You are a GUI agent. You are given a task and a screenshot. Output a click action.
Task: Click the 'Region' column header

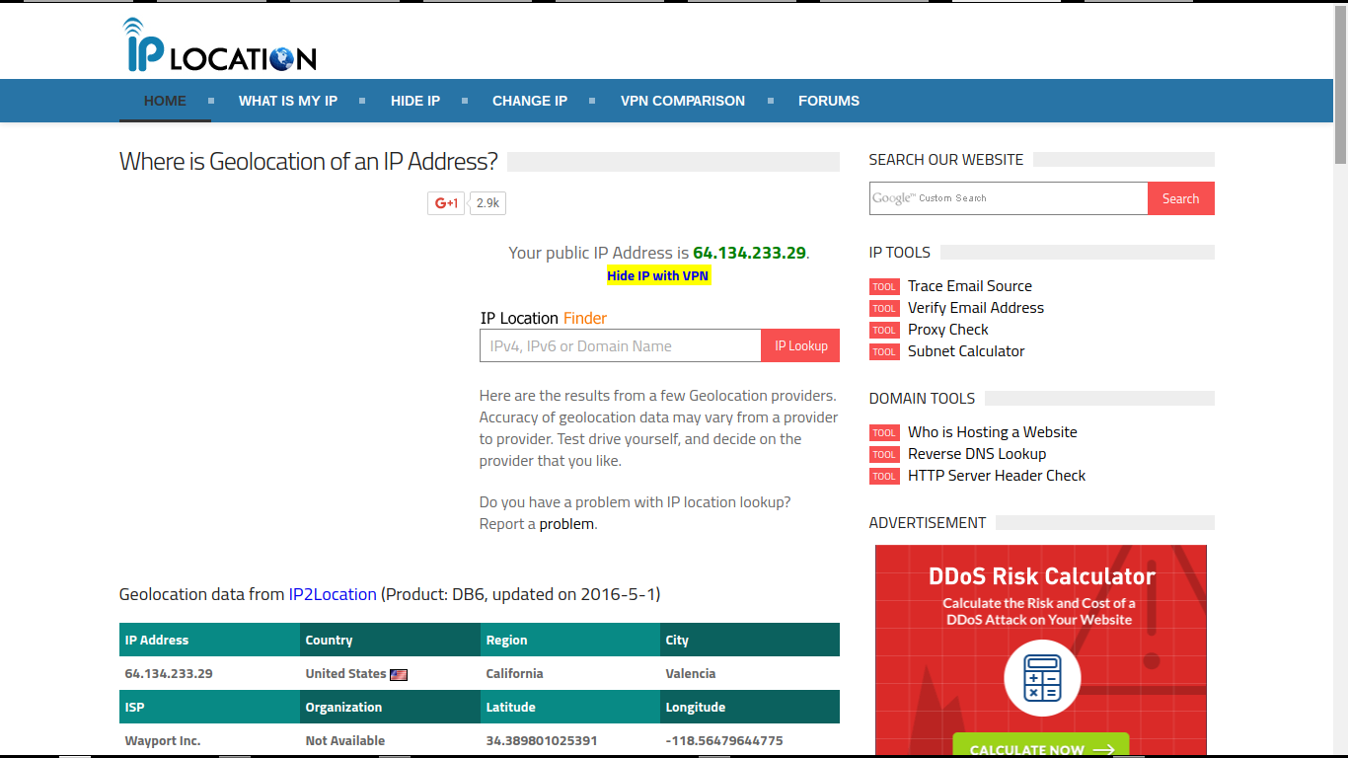(570, 640)
